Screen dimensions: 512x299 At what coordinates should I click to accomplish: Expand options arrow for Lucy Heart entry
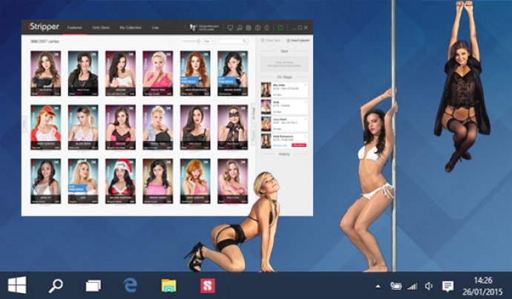pos(306,119)
